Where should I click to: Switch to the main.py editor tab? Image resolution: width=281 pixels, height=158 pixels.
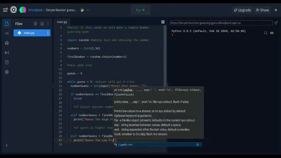click(62, 22)
